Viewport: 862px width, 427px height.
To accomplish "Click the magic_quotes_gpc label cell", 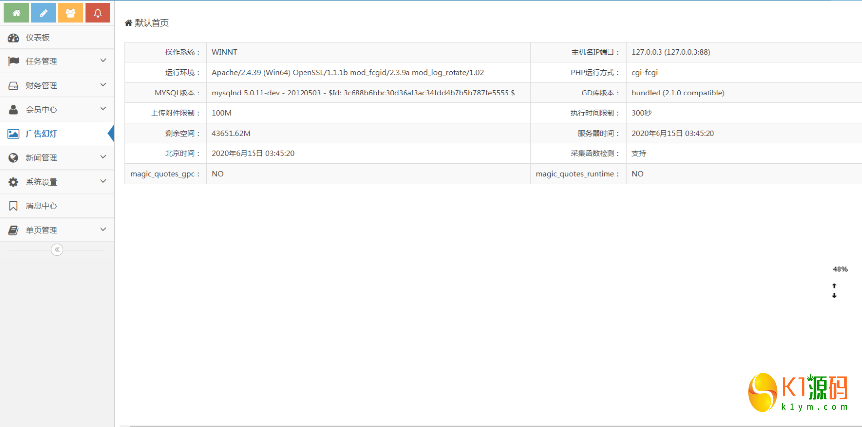I will [166, 174].
